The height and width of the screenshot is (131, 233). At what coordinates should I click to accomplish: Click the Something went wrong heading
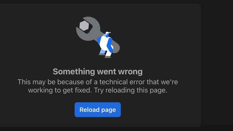click(98, 72)
